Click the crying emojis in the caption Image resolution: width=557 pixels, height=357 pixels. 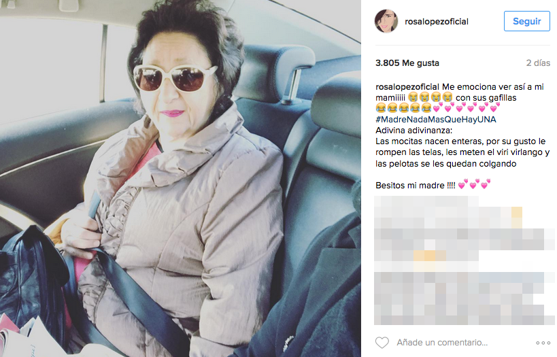pyautogui.click(x=430, y=97)
